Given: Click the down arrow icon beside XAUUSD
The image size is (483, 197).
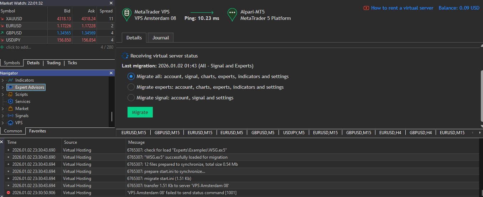Looking at the screenshot, I should coord(2,18).
